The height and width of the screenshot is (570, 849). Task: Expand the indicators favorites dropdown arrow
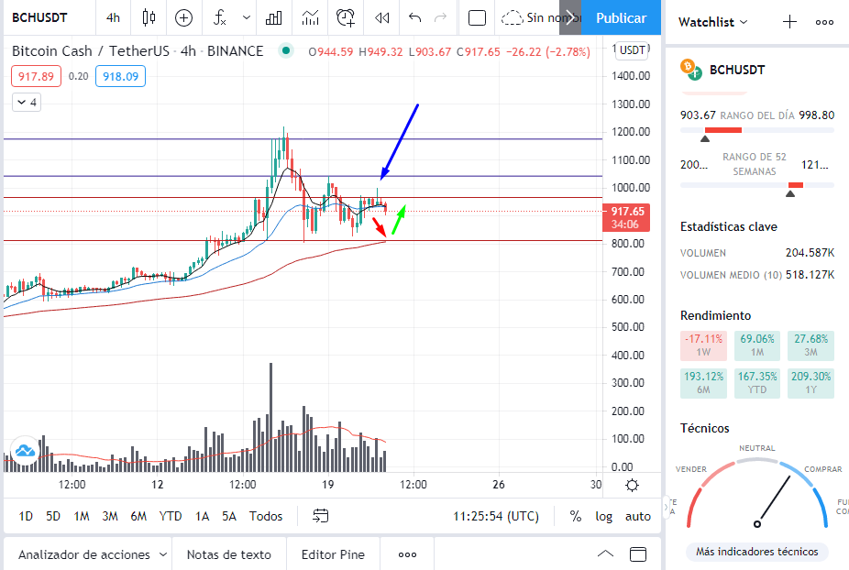coord(247,17)
